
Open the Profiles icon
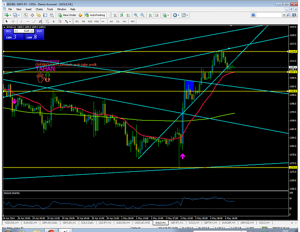click(x=15, y=15)
